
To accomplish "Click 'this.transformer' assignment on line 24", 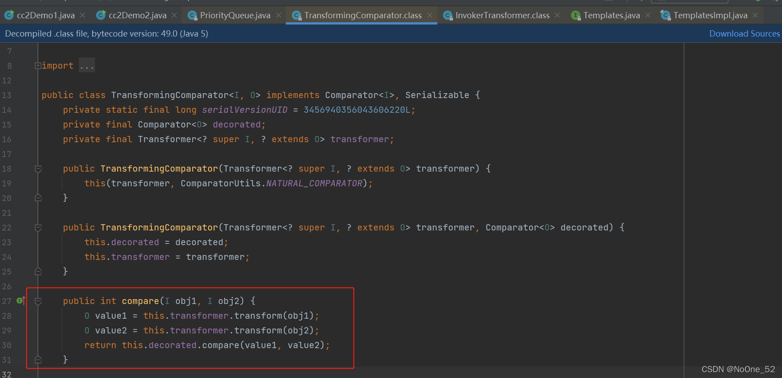I will [127, 257].
